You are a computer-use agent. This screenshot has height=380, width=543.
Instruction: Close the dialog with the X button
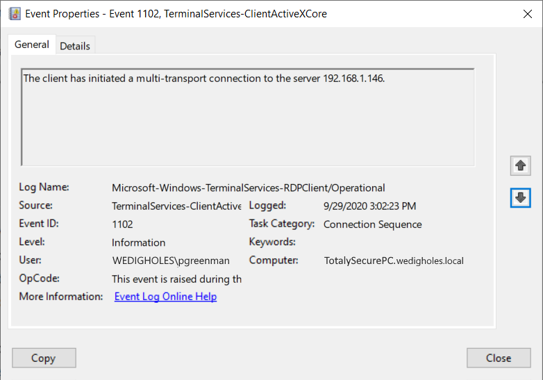tap(528, 14)
